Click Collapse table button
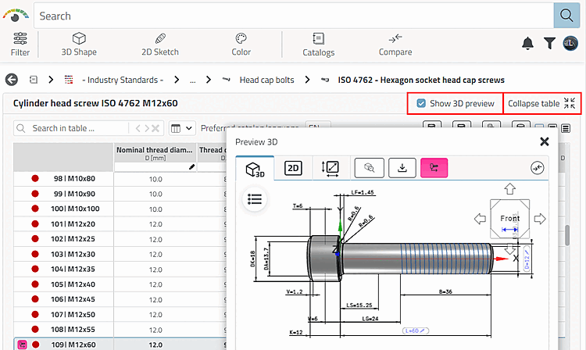586x350 pixels. (x=541, y=103)
